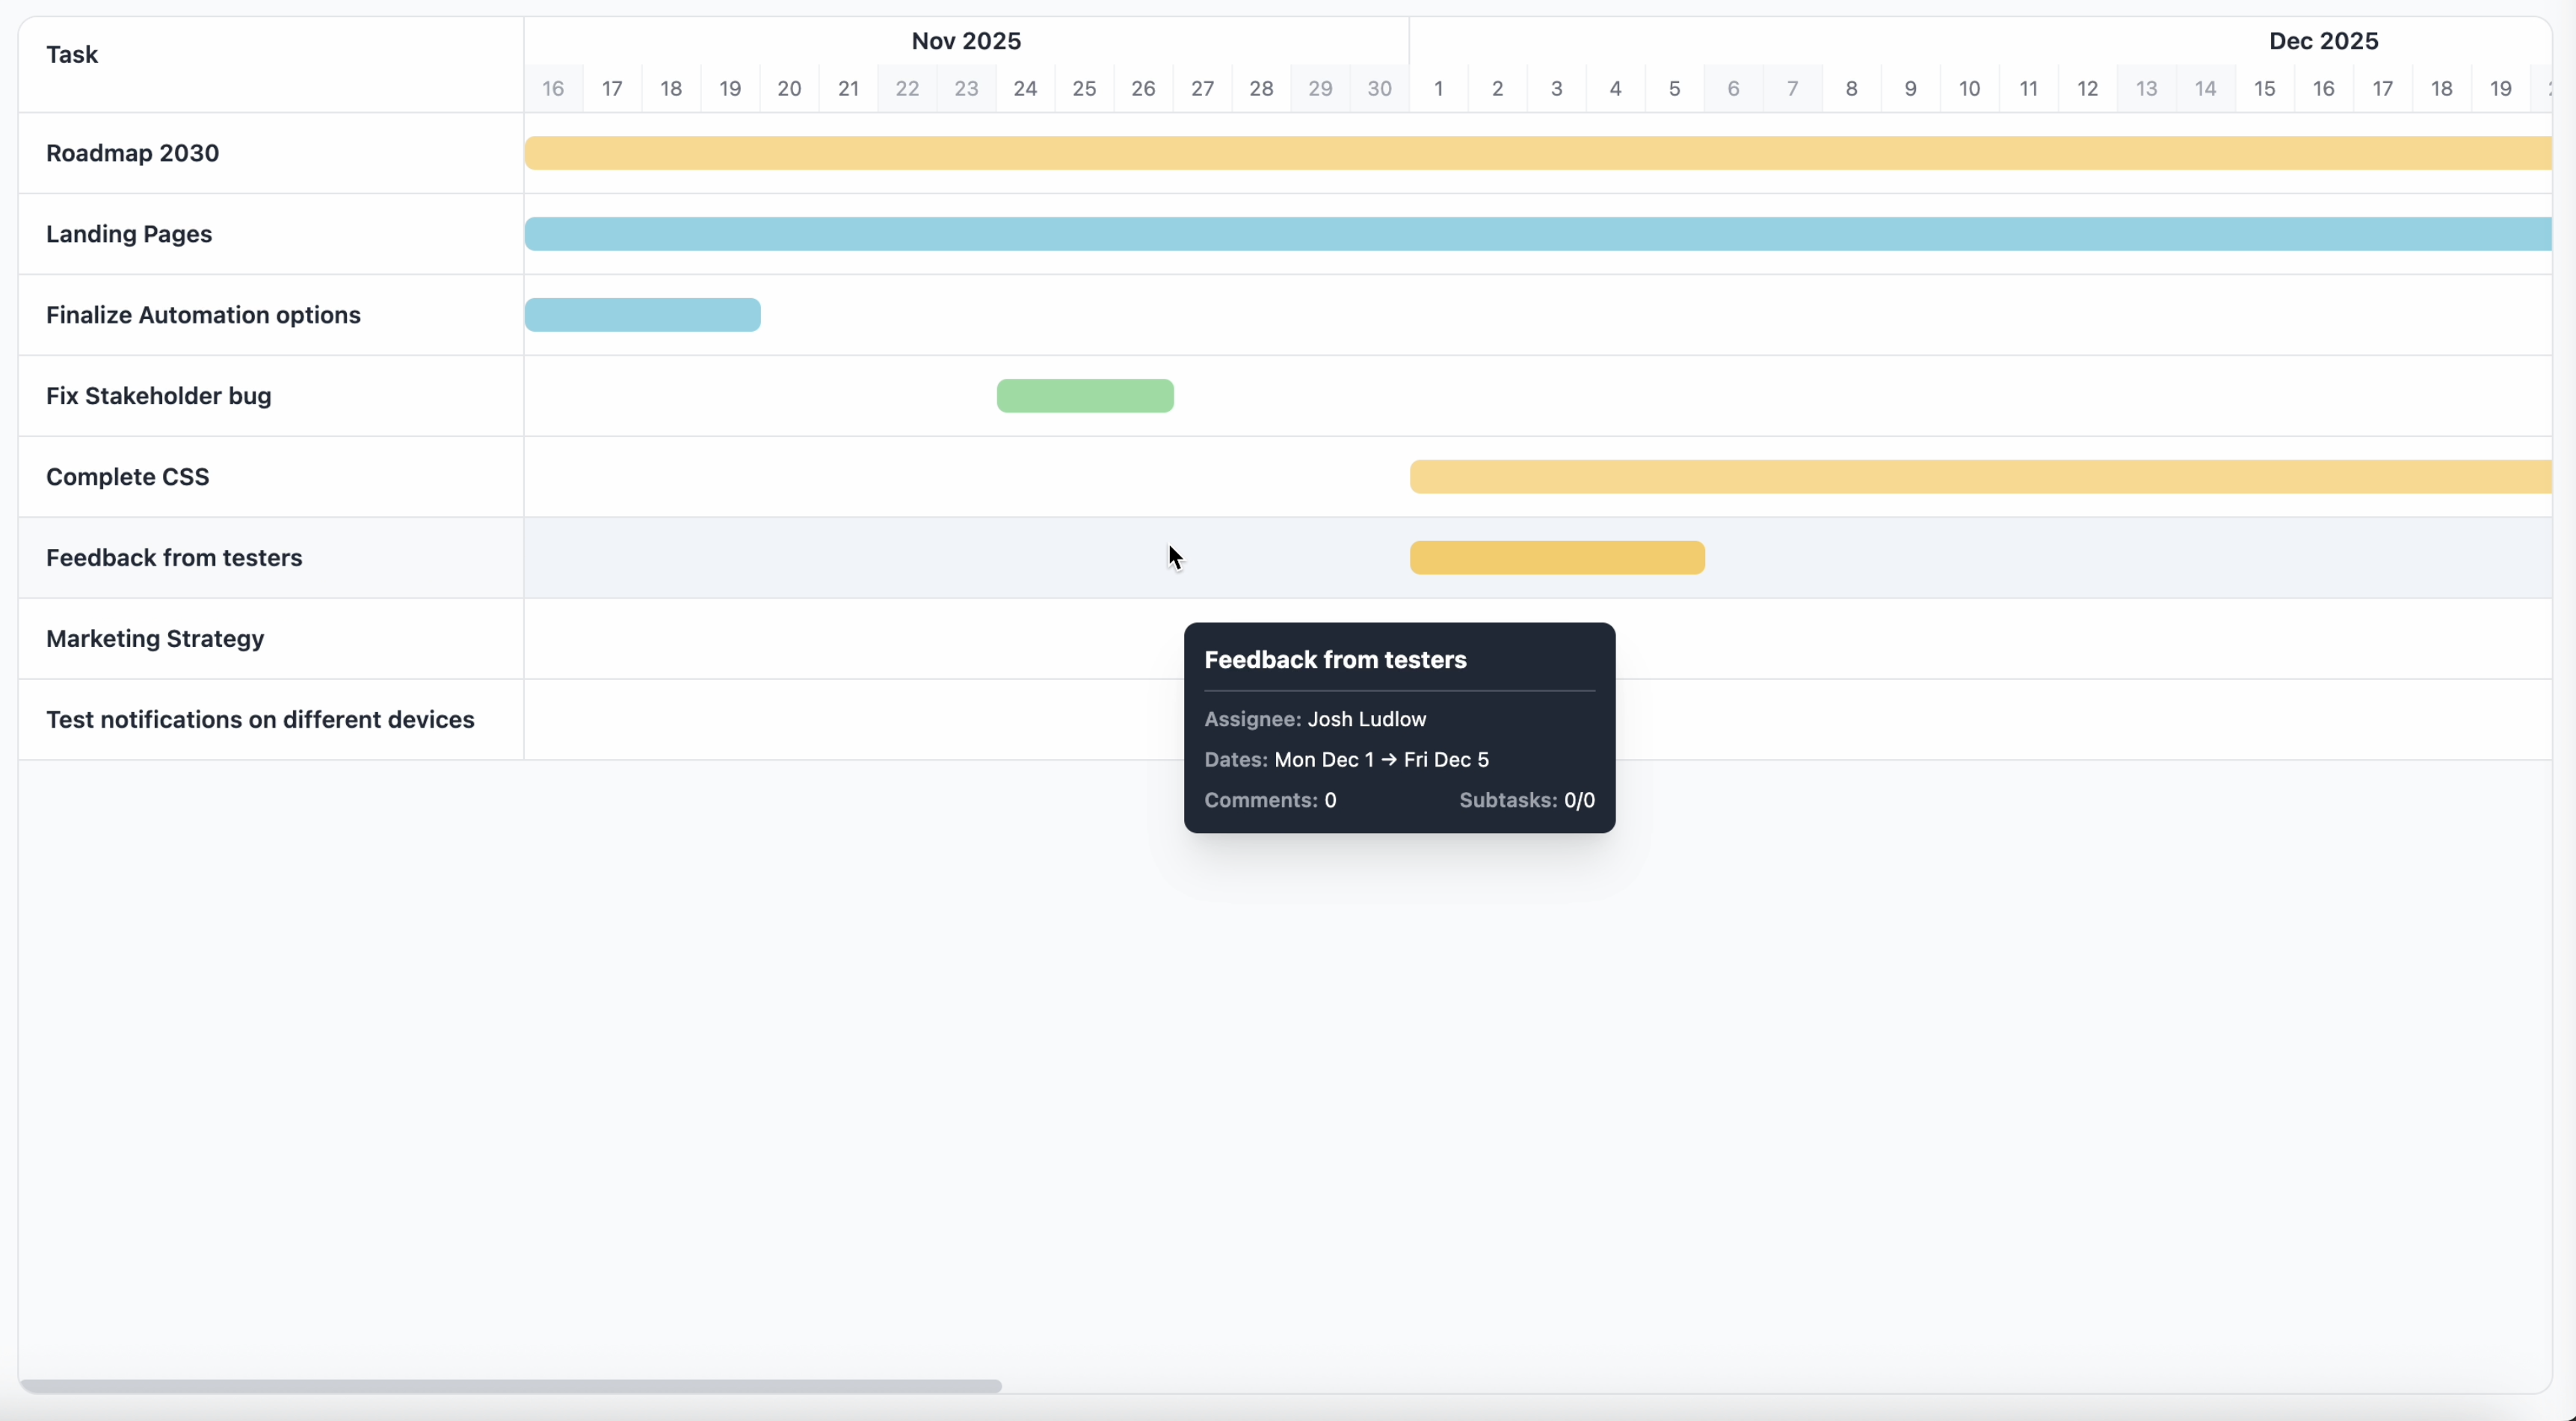Click the Task column header

click(72, 55)
